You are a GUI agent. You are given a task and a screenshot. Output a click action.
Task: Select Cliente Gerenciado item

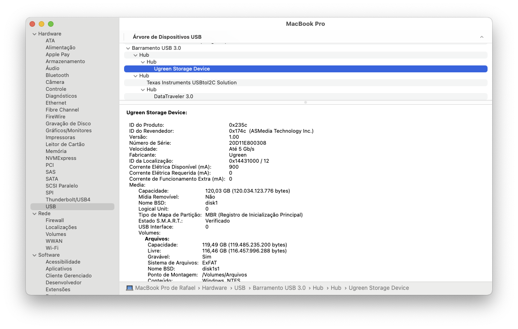(x=68, y=276)
